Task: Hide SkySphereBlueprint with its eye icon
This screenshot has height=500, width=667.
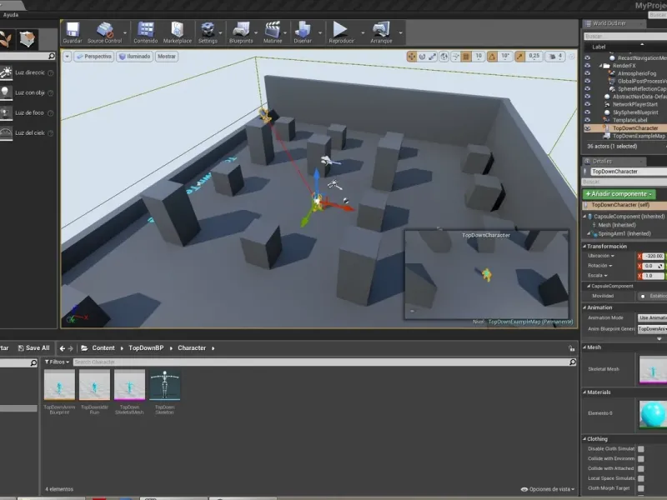Action: tap(588, 112)
